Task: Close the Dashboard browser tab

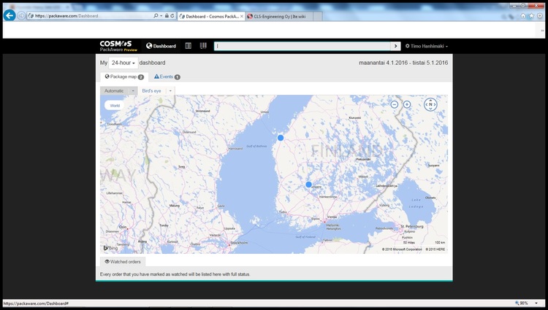Action: click(242, 16)
